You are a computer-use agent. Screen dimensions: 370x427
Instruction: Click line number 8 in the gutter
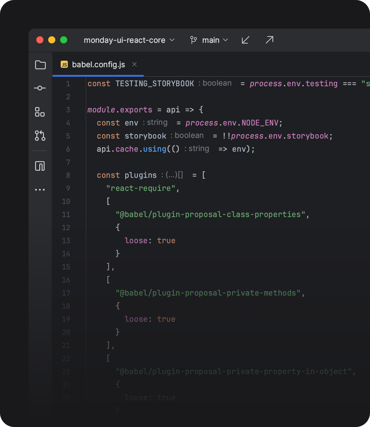coord(68,175)
